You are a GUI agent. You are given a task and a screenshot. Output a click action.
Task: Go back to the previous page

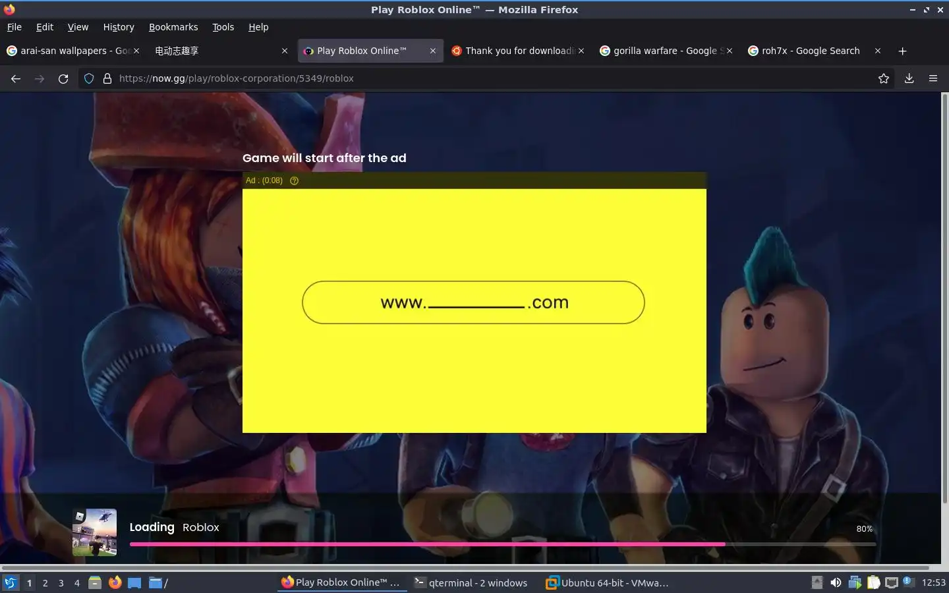click(x=16, y=78)
